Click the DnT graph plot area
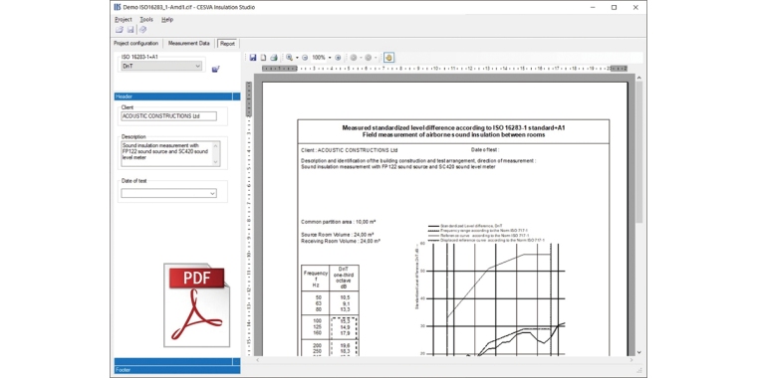Image resolution: width=757 pixels, height=378 pixels. (495, 299)
